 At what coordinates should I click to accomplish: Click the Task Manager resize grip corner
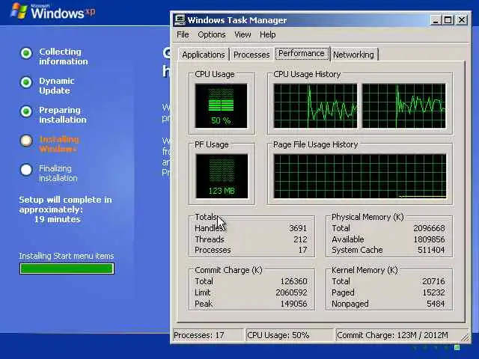click(x=465, y=337)
